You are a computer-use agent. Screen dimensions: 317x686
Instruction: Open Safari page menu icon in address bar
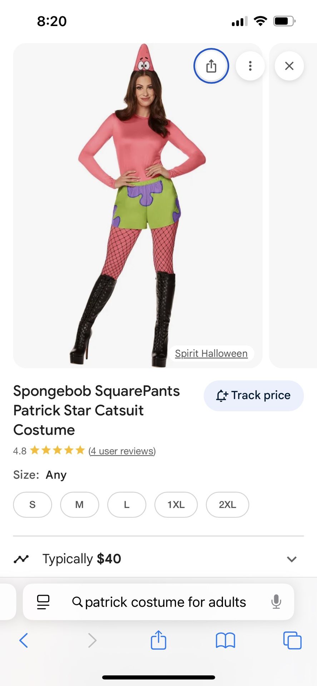pos(43,602)
